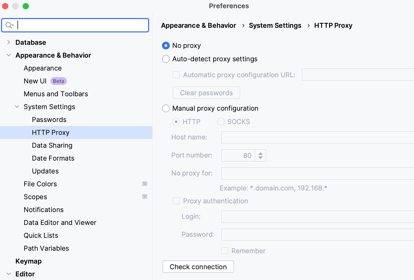Viewport: 414px width, 280px height.
Task: Collapse the Appearance & Behavior section
Action: [x=9, y=55]
